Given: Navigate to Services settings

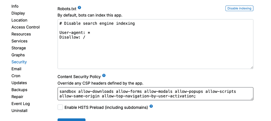Looking at the screenshot, I should click(x=19, y=41).
